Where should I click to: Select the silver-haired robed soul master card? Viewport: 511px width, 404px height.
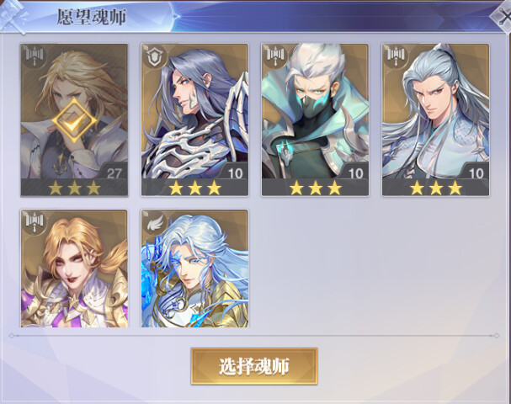coord(436,120)
